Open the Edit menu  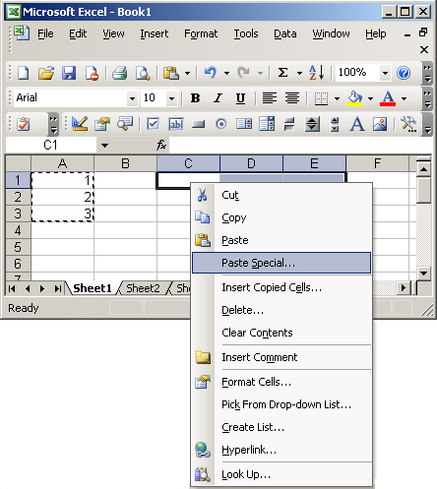tap(78, 33)
